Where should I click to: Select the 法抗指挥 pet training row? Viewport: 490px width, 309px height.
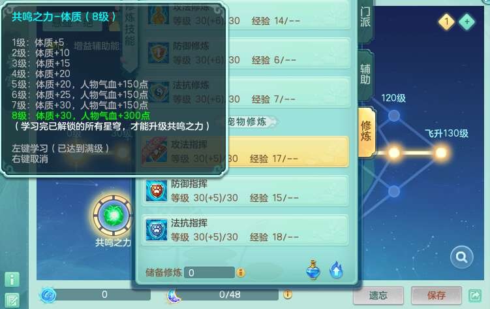pyautogui.click(x=245, y=230)
